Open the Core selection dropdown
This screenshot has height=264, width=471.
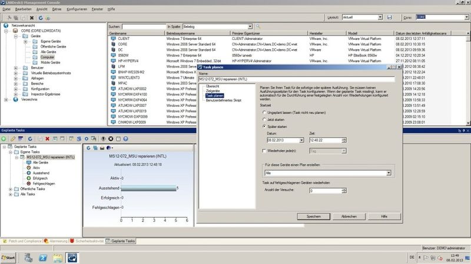466,18
